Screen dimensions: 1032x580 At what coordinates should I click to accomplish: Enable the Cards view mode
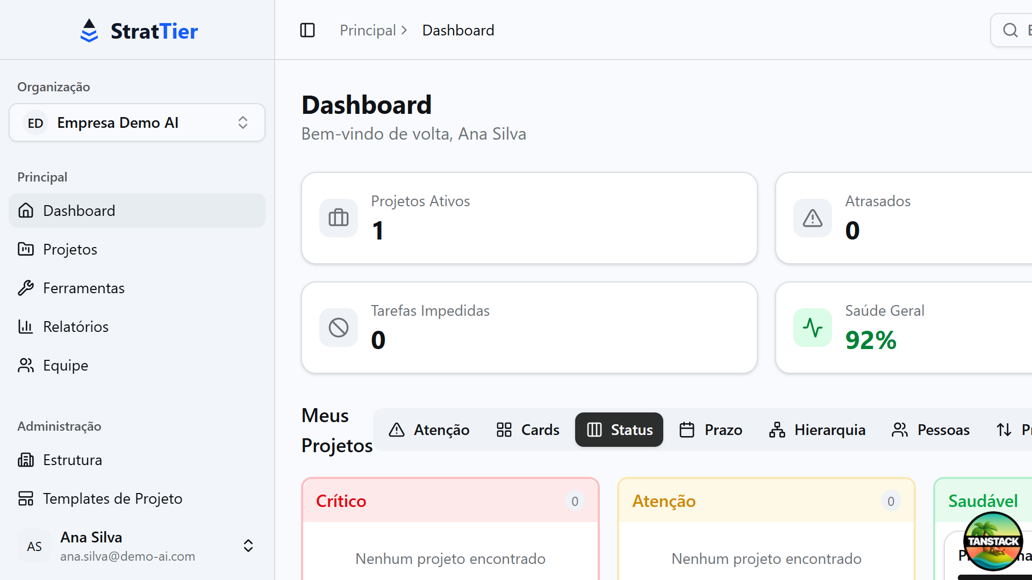pos(527,430)
